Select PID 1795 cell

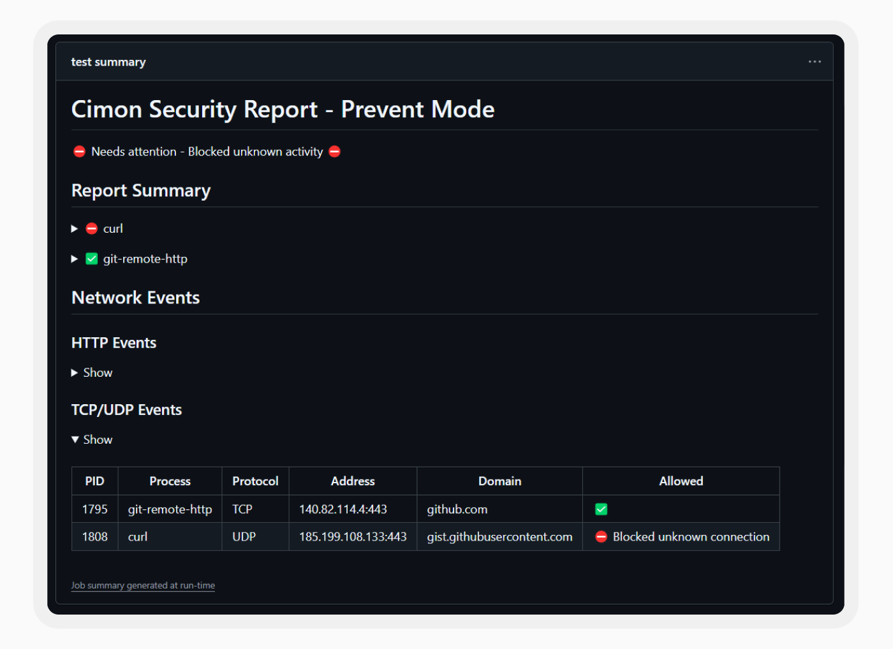95,509
